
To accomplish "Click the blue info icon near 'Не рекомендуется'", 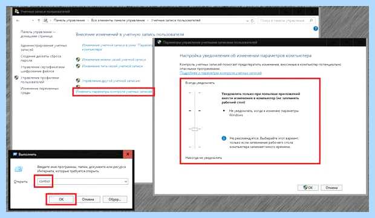I will click(x=224, y=138).
